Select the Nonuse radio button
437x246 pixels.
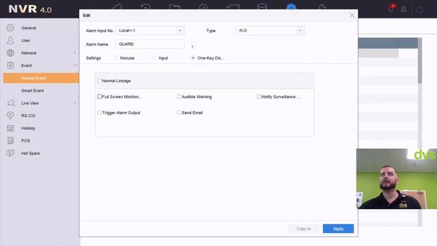click(115, 58)
